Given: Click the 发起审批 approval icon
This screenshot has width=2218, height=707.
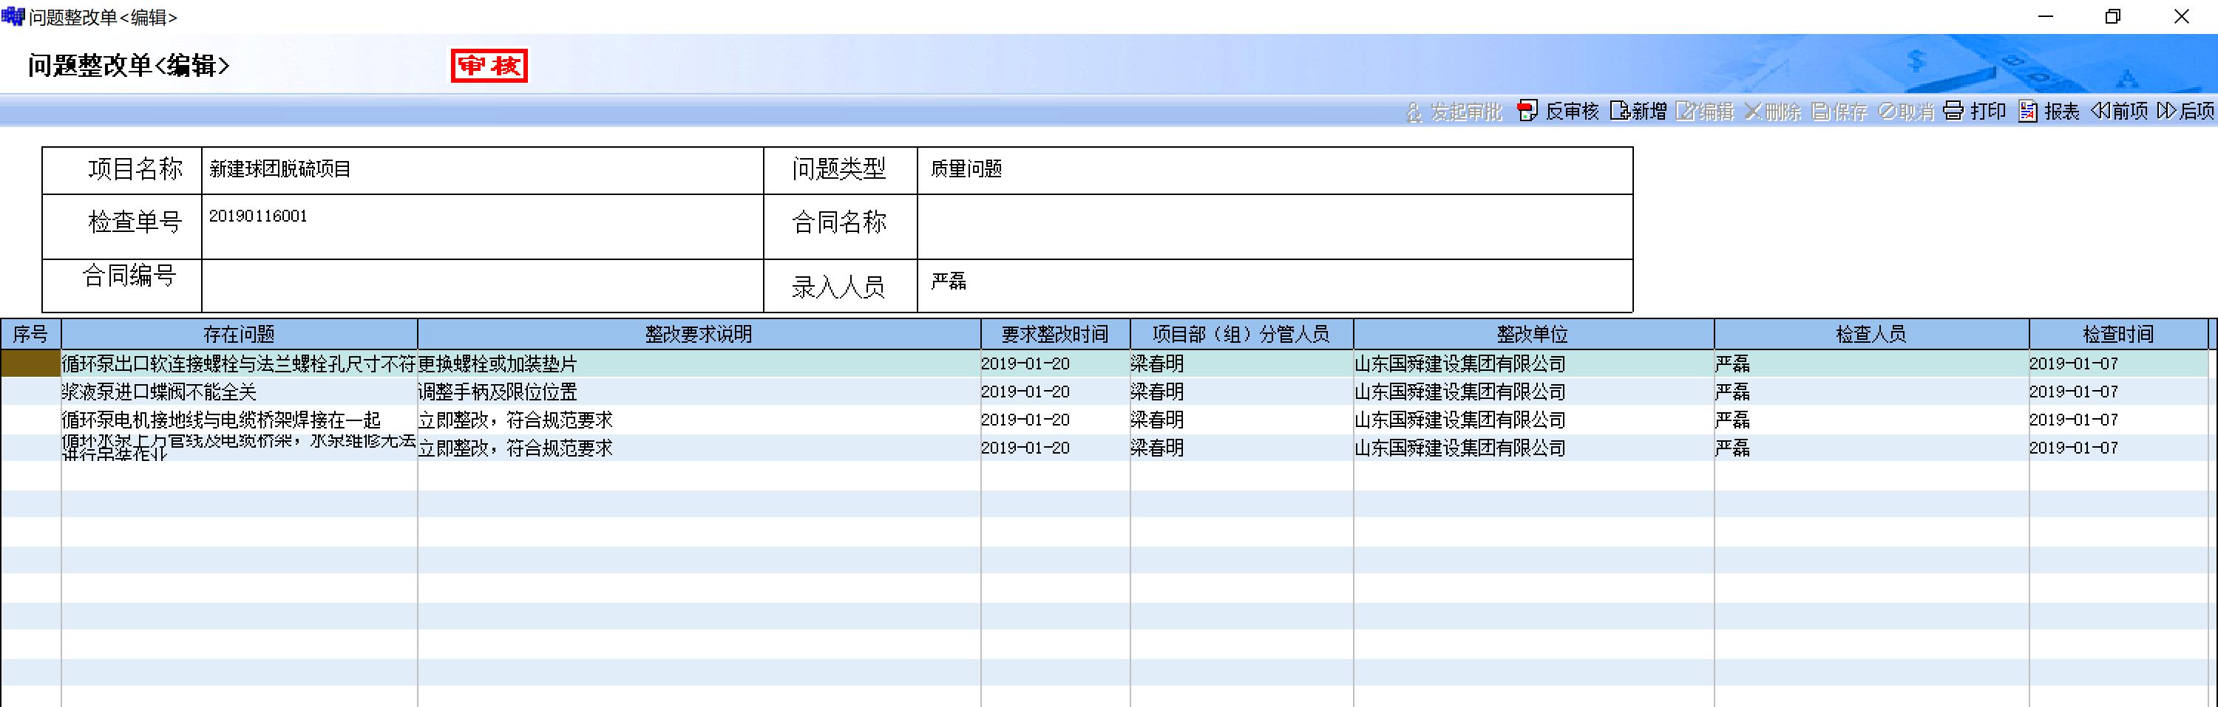Looking at the screenshot, I should (x=1414, y=112).
